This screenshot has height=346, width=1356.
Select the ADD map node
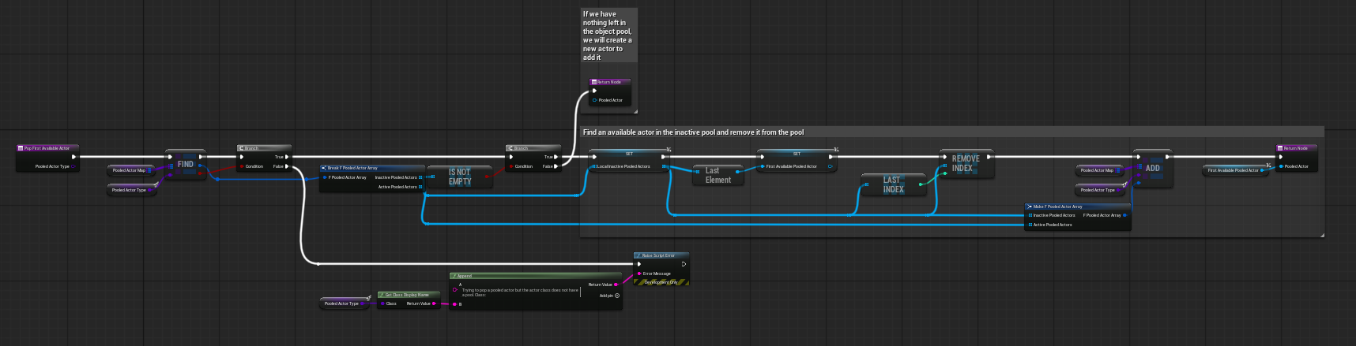1152,168
